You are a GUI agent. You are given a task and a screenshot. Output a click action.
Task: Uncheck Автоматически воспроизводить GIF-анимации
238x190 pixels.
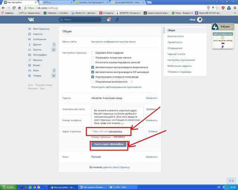tap(92, 72)
